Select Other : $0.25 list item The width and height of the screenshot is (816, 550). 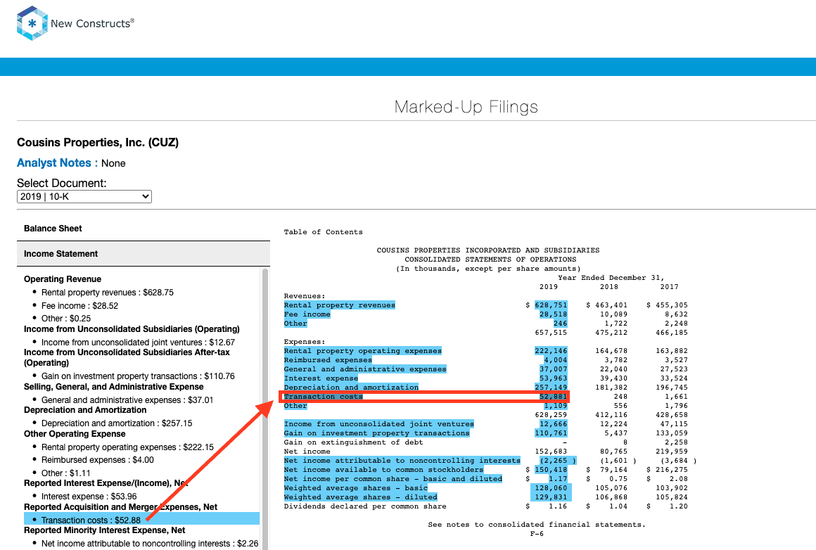[x=66, y=319]
